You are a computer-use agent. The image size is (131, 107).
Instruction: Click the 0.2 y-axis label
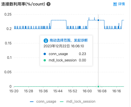point(9,29)
